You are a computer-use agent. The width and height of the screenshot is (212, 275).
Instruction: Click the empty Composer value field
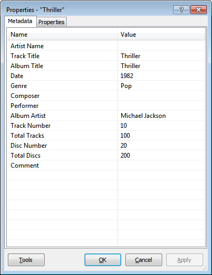click(161, 96)
